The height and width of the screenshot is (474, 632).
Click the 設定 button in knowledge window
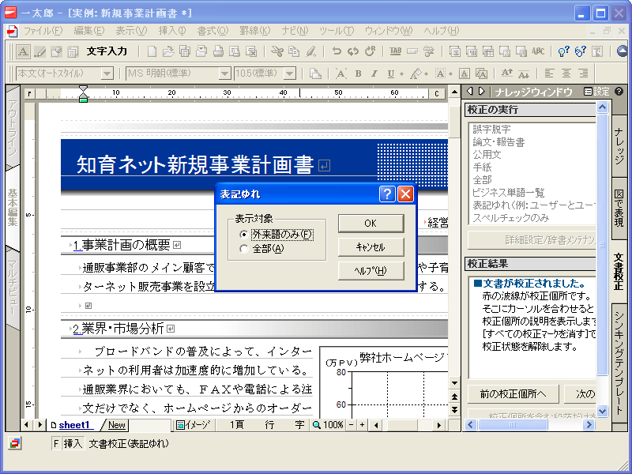596,92
